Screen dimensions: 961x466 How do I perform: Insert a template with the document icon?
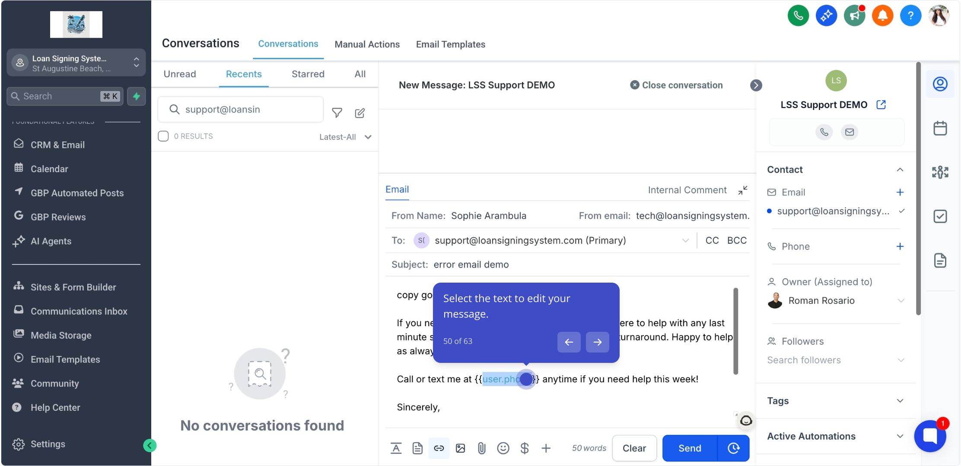417,448
